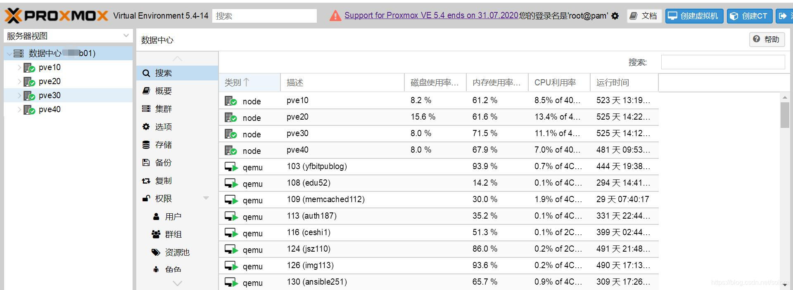This screenshot has width=793, height=290.
Task: Open the 权限 permissions section
Action: pyautogui.click(x=177, y=198)
